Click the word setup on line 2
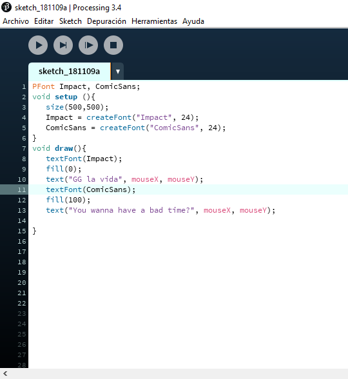348x379 pixels. click(66, 97)
